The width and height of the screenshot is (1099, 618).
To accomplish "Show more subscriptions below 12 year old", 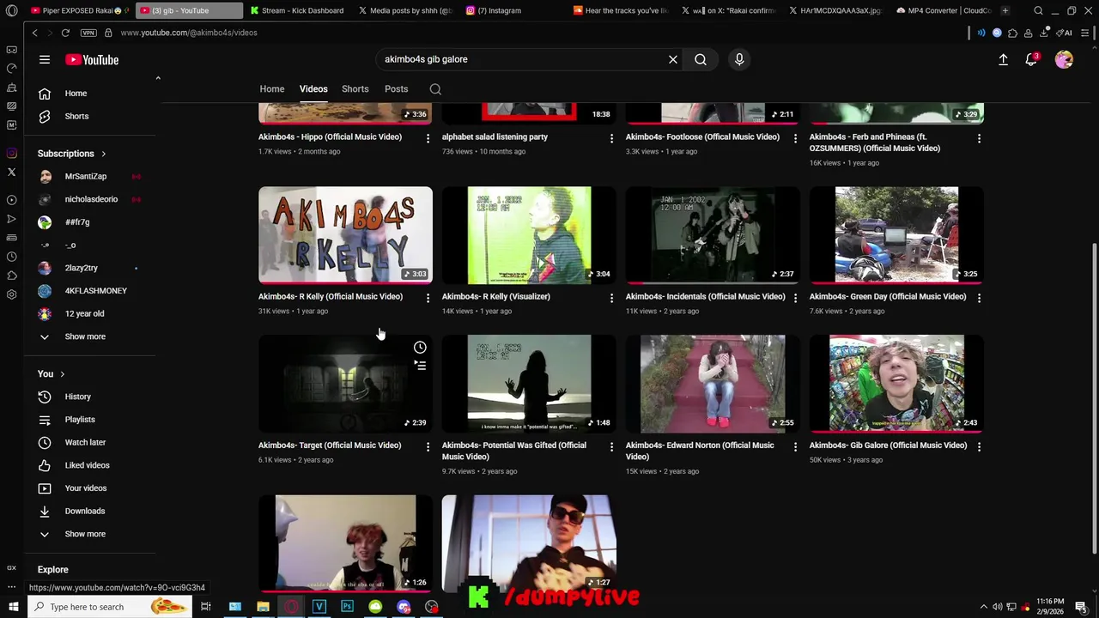I will coord(85,336).
